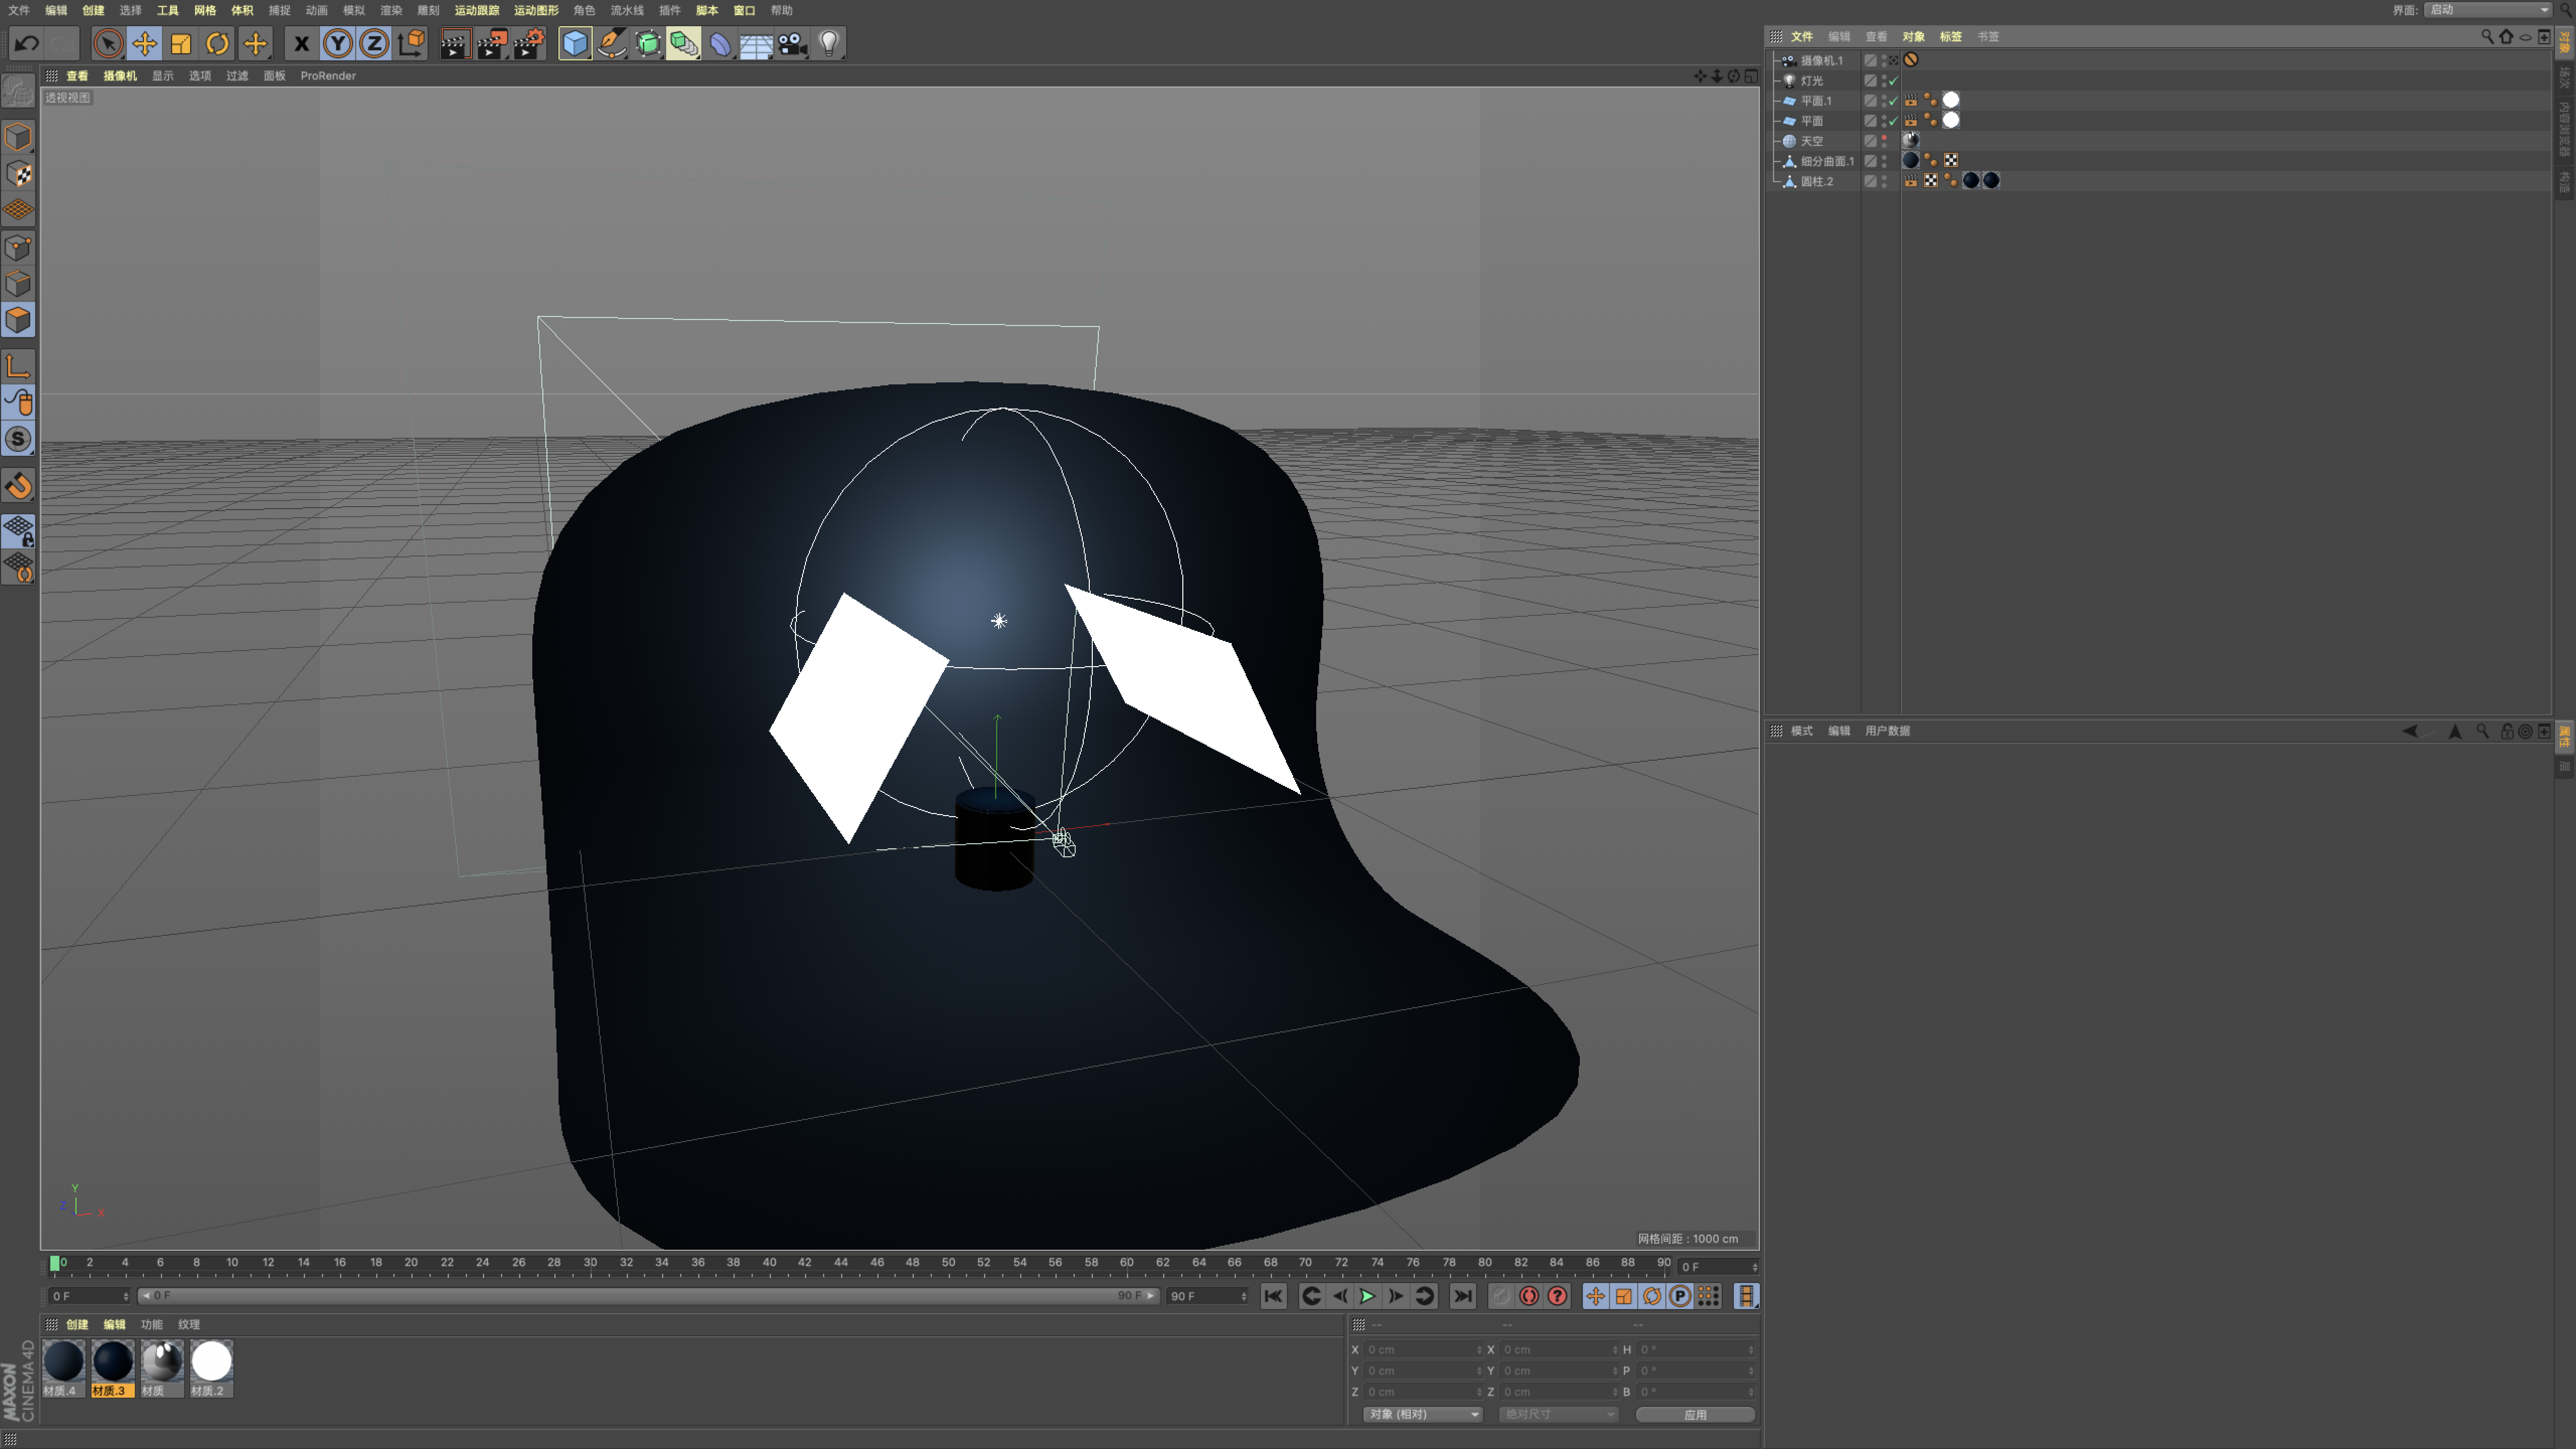Open the cube primitive object tool
This screenshot has width=2576, height=1449.
coord(575,44)
